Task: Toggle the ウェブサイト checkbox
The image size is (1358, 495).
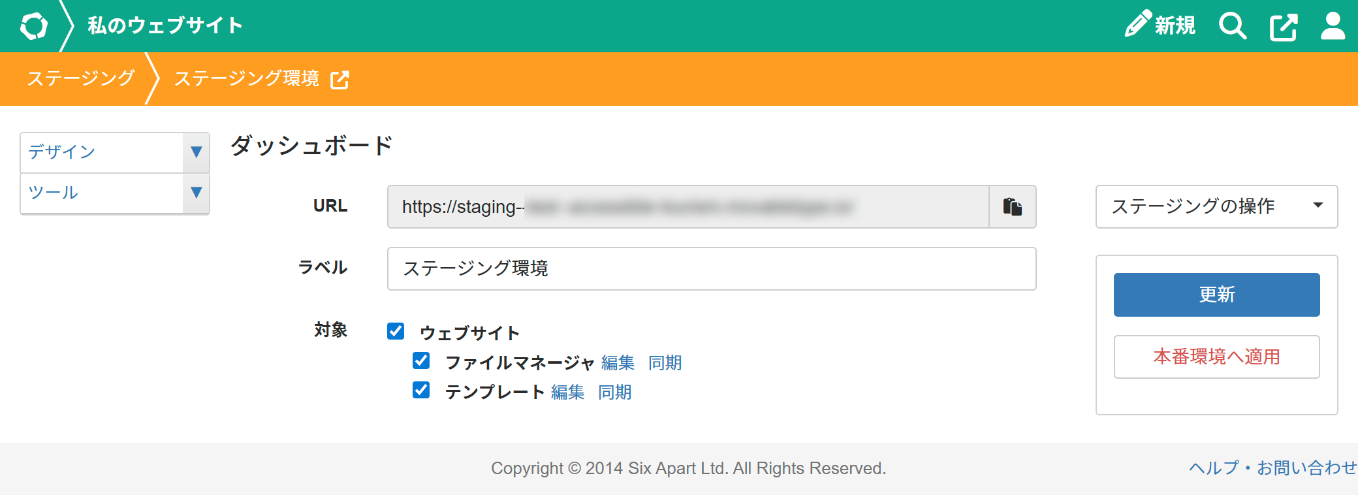Action: [396, 331]
